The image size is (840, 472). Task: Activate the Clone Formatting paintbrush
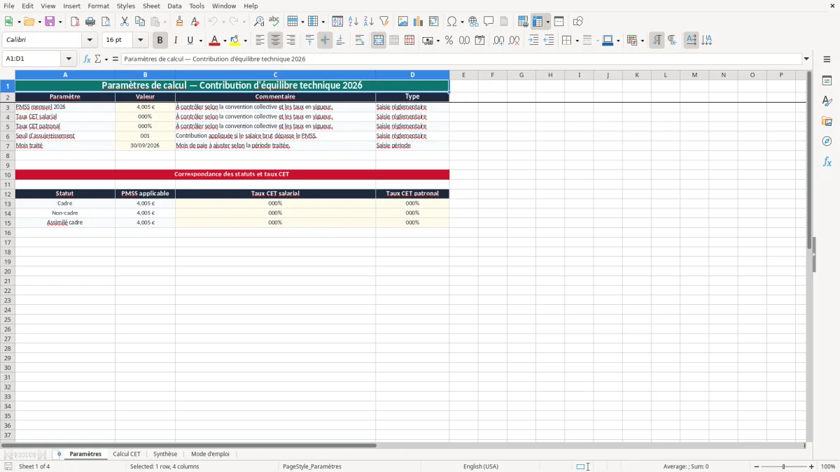coord(180,22)
